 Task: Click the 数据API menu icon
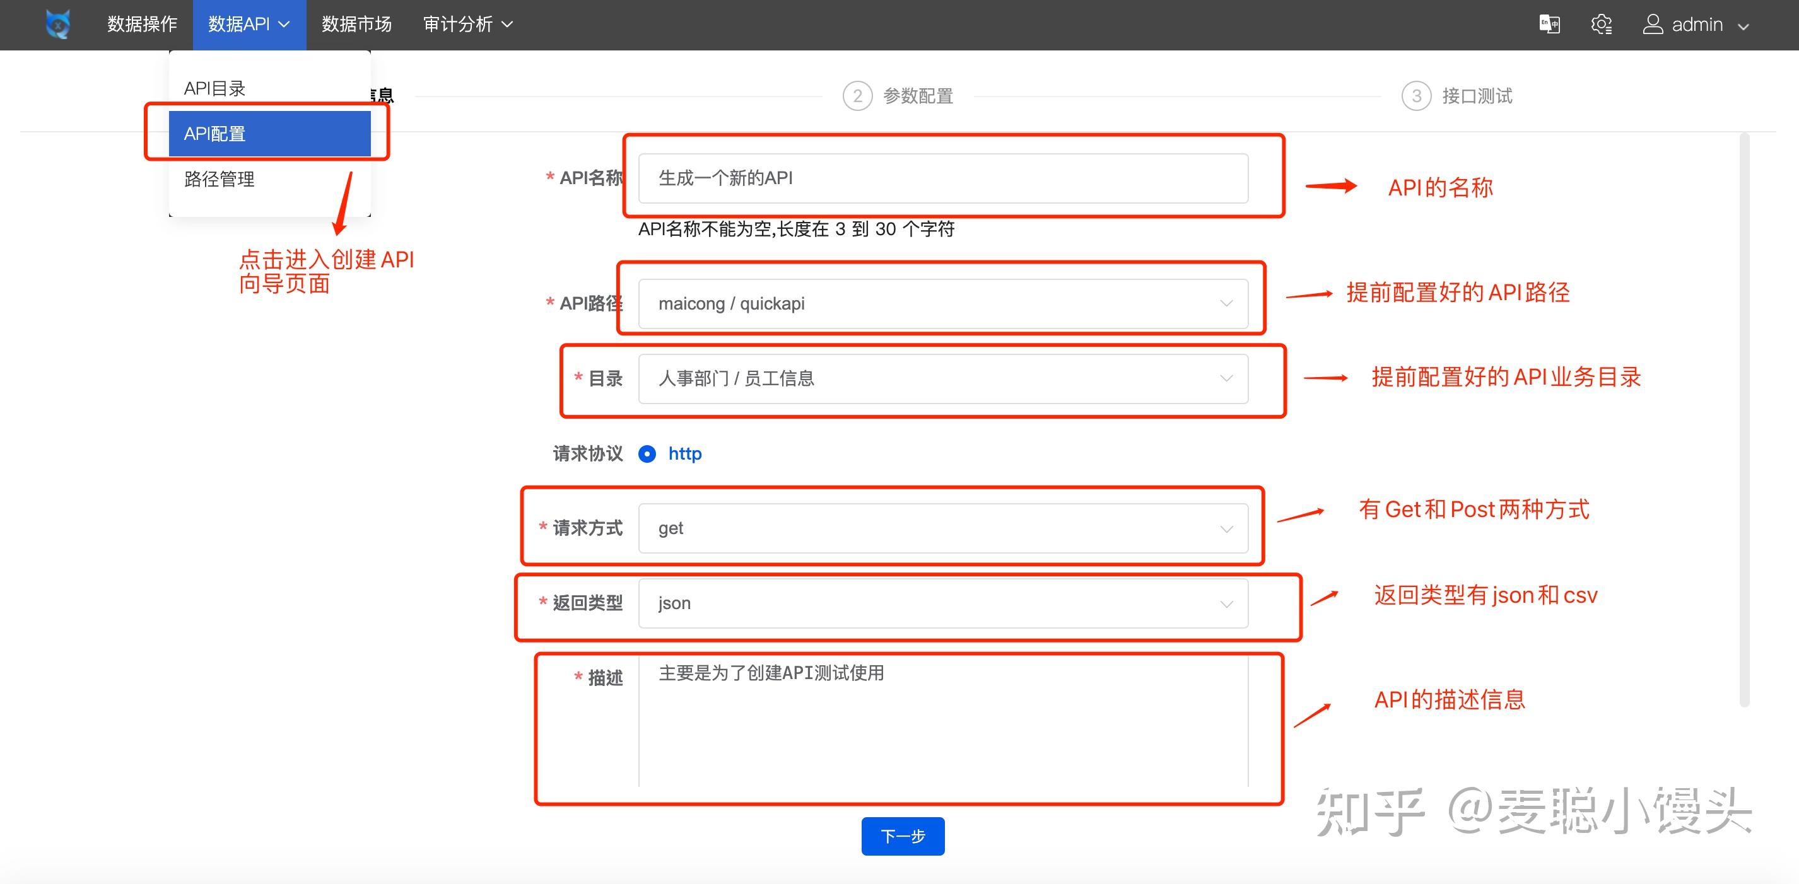click(x=240, y=23)
